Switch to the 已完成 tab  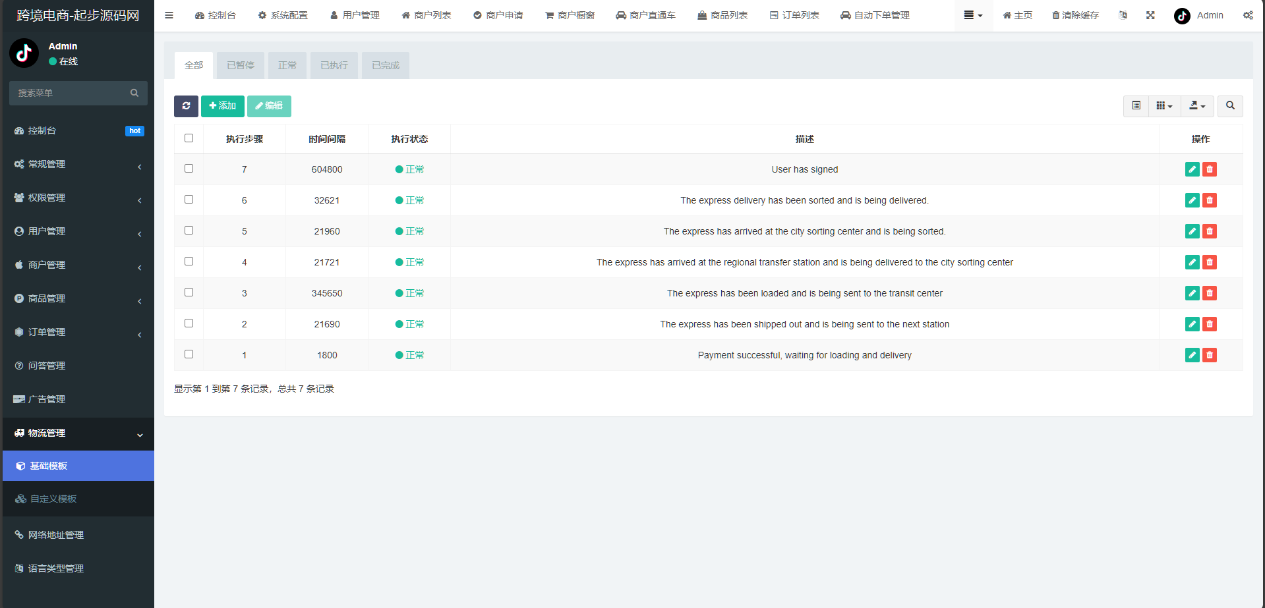(386, 66)
